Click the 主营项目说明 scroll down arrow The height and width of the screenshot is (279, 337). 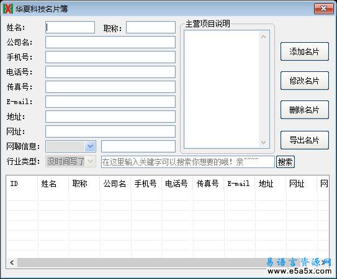[264, 143]
